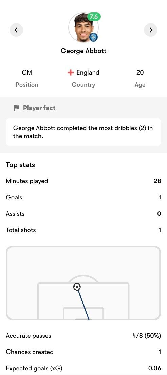This screenshot has height=375, width=167.
Task: Open George Abbott's profile photo
Action: [x=83, y=27]
